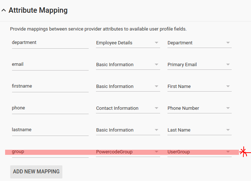Edit the group attribute field

(50, 152)
